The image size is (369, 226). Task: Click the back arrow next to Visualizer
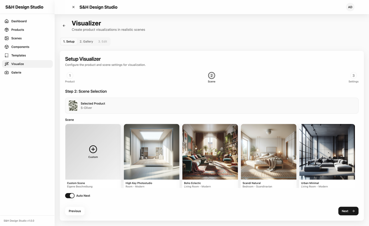64,26
